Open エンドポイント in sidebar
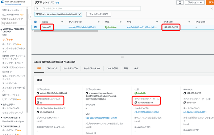The height and width of the screenshot is (135, 214). (x=9, y=83)
